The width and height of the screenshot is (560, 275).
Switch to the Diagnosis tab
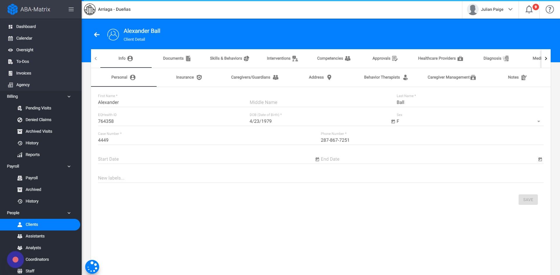click(496, 58)
